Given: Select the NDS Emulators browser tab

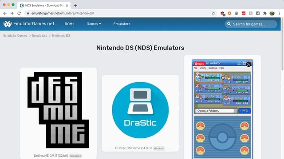Looking at the screenshot, I should [44, 5].
